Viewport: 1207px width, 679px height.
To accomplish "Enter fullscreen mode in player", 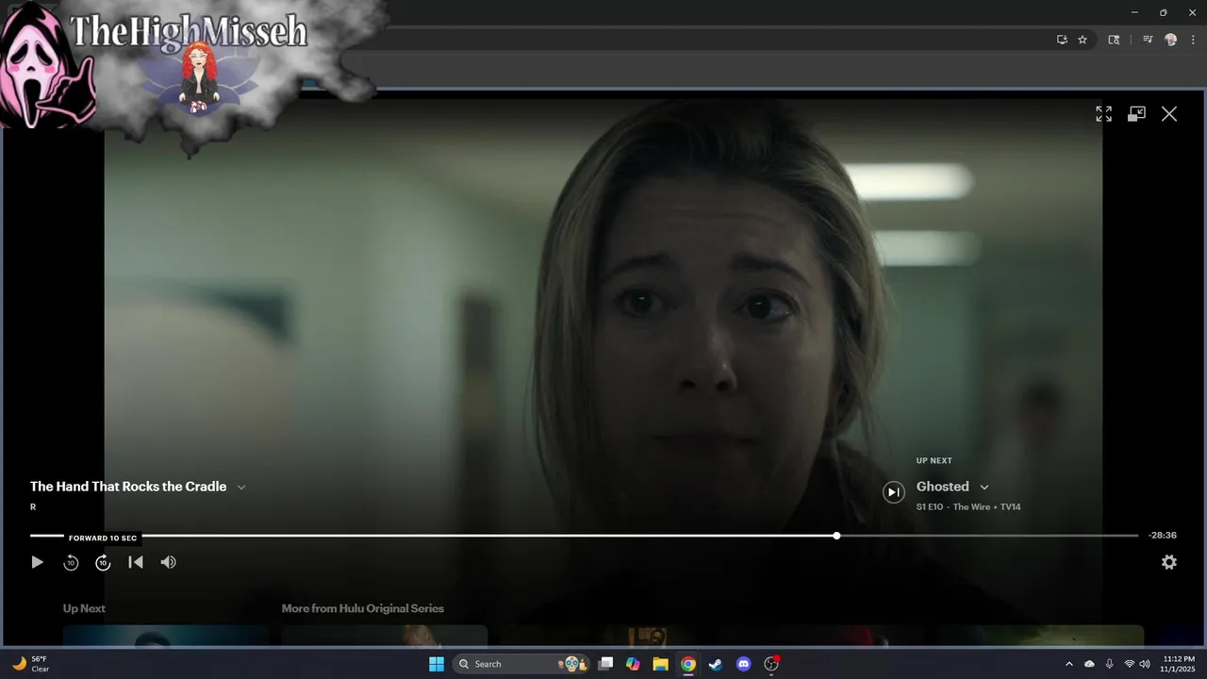I will (1103, 114).
